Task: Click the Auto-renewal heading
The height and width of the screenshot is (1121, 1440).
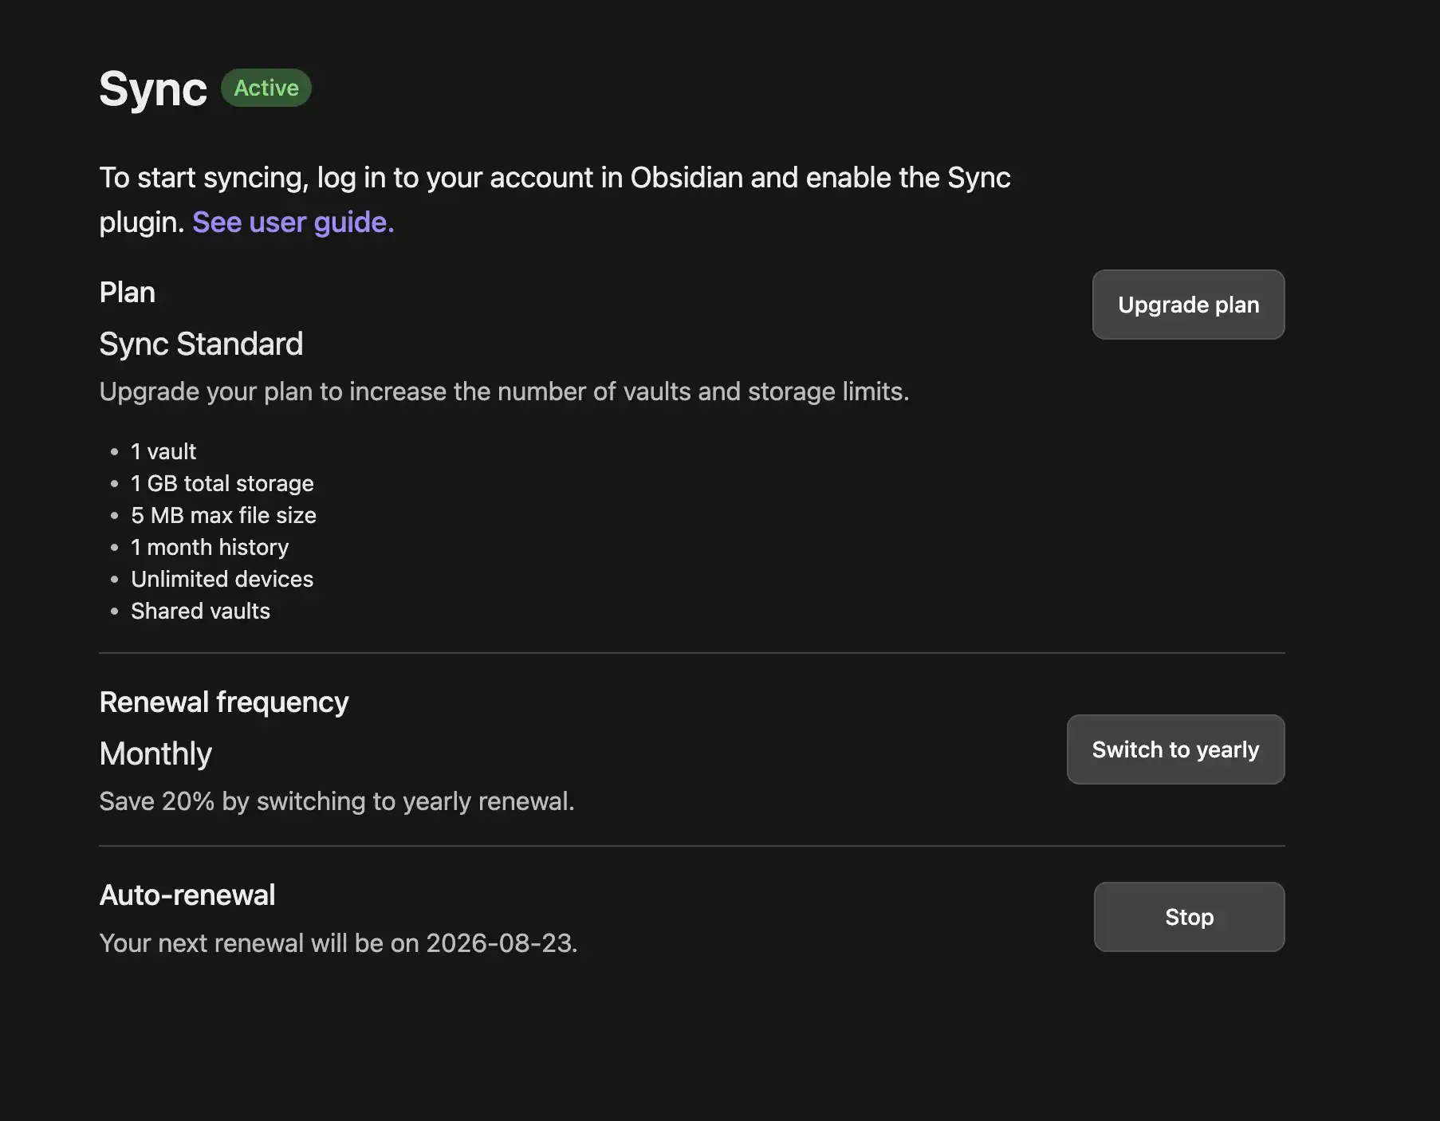Action: pos(187,895)
